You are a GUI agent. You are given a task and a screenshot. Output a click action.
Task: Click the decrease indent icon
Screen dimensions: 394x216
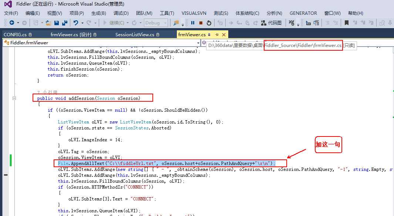coord(308,23)
